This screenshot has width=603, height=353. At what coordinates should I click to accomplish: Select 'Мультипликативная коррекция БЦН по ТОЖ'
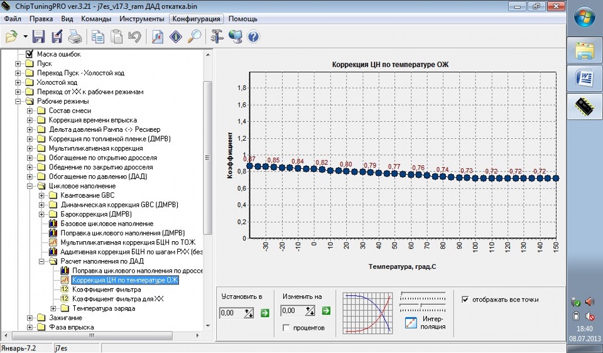pos(128,242)
